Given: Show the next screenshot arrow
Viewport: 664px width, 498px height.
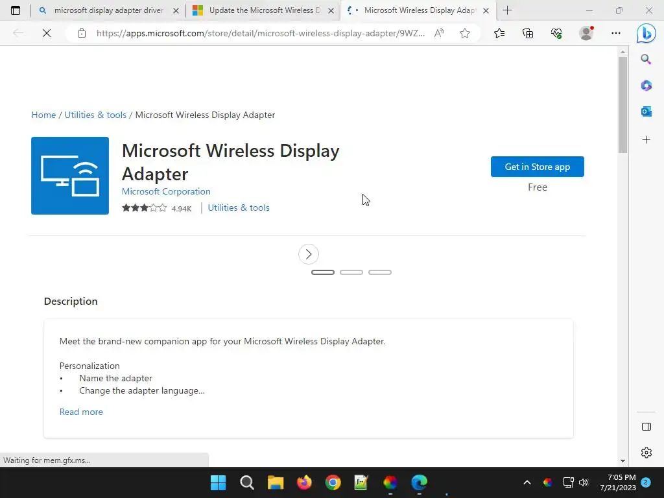Looking at the screenshot, I should 308,254.
